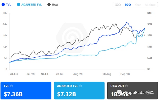This screenshot has height=100, width=159.
Task: Click the TVL help question icon
Action: click(11, 86)
